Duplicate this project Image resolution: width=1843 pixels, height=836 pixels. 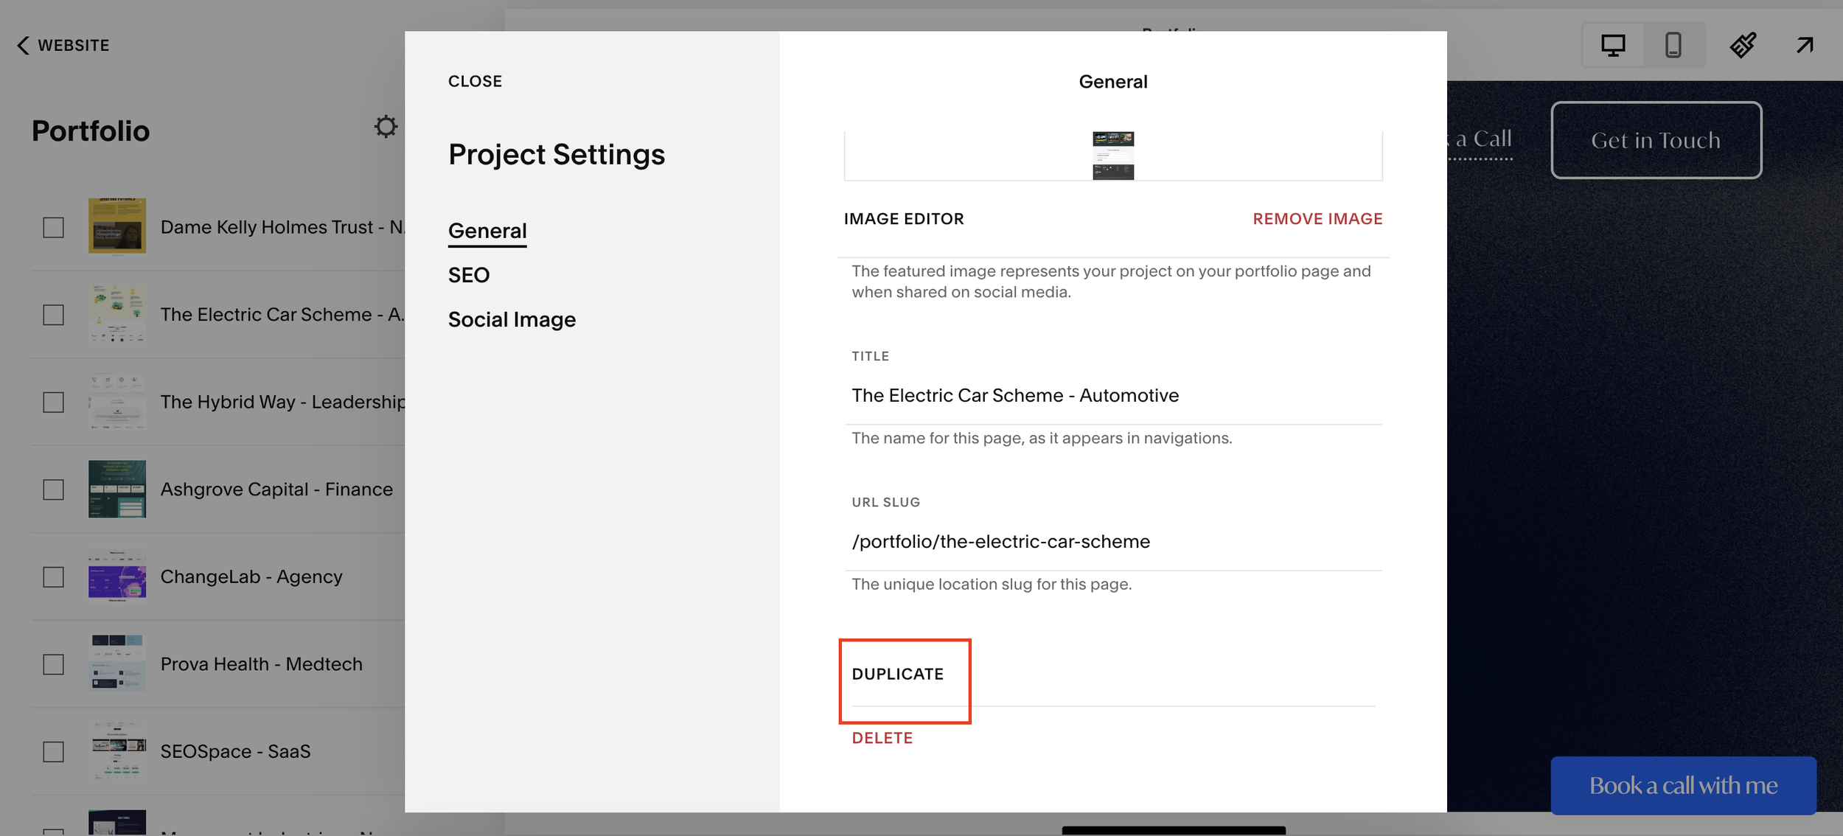pos(897,674)
